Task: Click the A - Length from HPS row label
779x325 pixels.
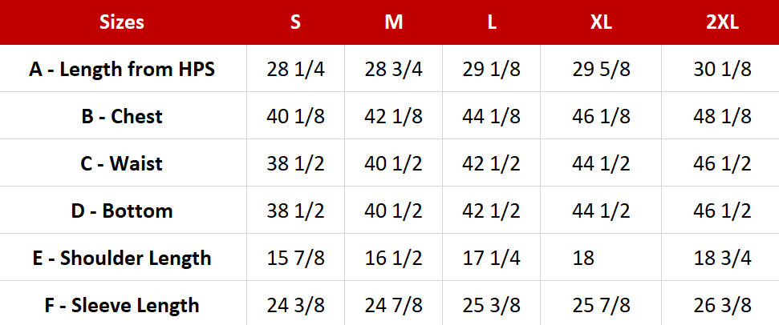Action: tap(122, 69)
